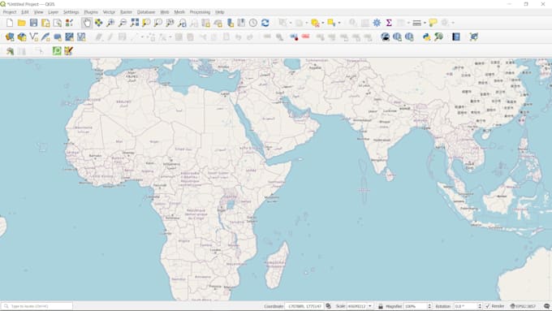Viewport: 552px width, 311px height.
Task: Open the Edit menu
Action: coord(25,12)
